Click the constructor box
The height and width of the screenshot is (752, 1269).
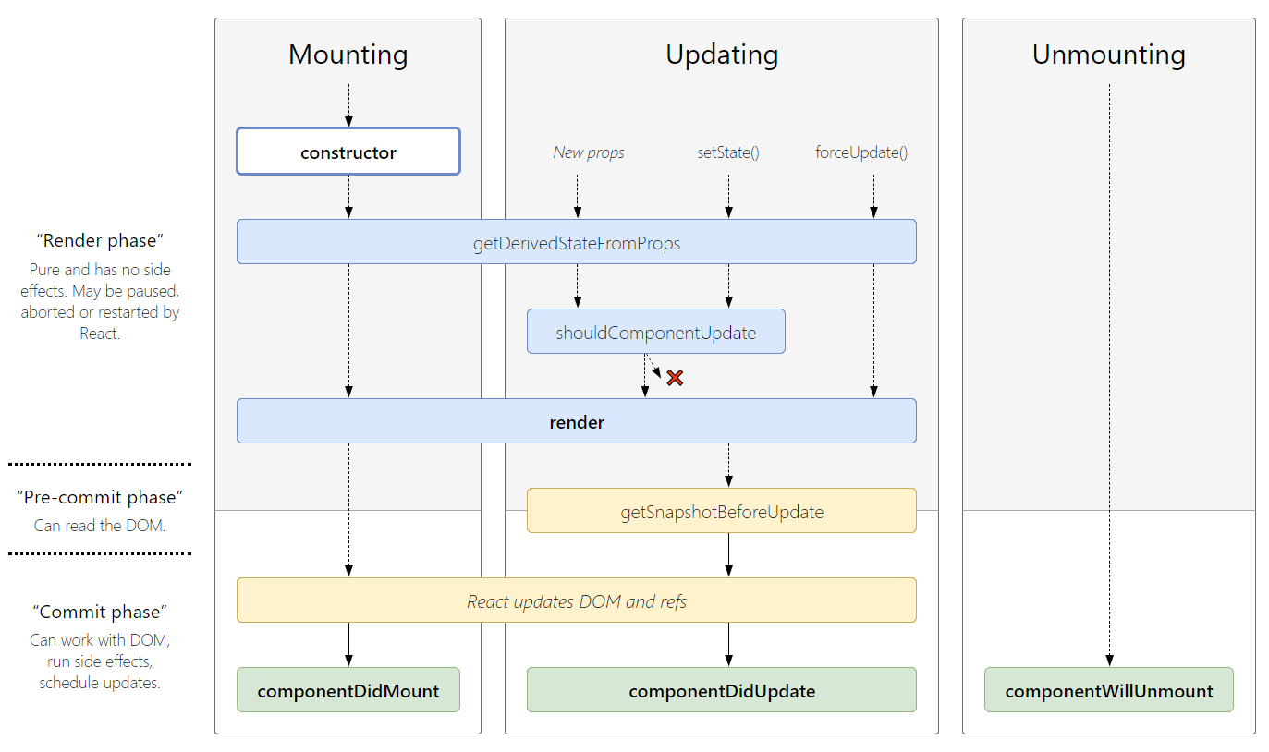click(x=348, y=151)
